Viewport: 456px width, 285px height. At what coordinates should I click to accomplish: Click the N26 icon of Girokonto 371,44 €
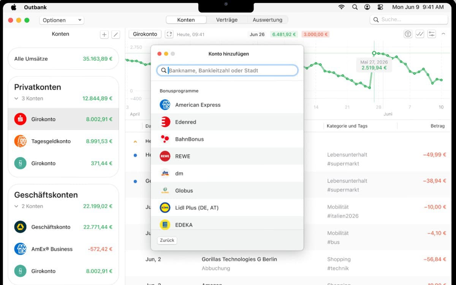coord(20,163)
